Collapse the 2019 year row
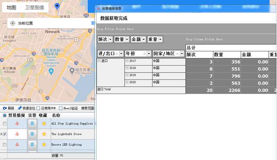This screenshot has height=160, width=277. (x=127, y=75)
